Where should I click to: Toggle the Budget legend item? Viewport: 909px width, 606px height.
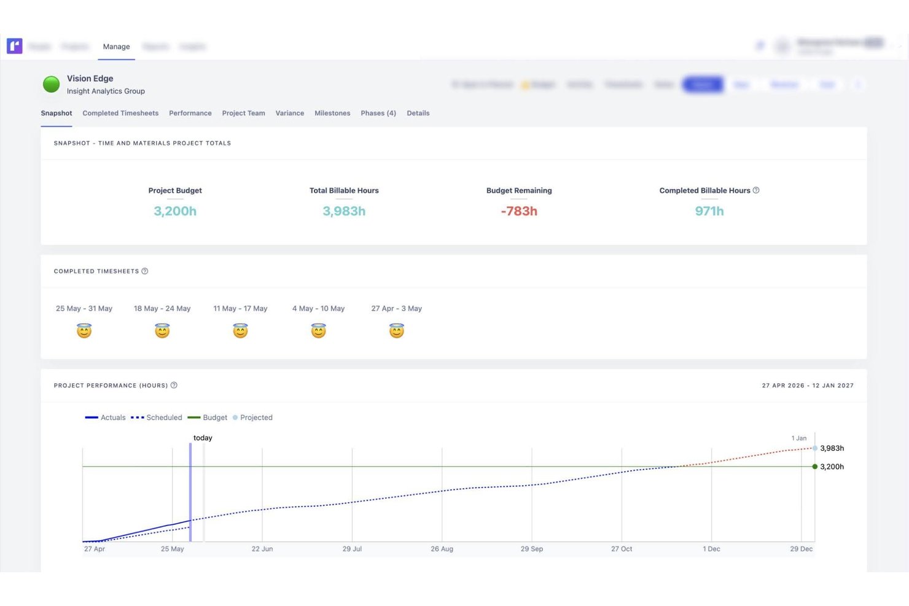coord(208,418)
